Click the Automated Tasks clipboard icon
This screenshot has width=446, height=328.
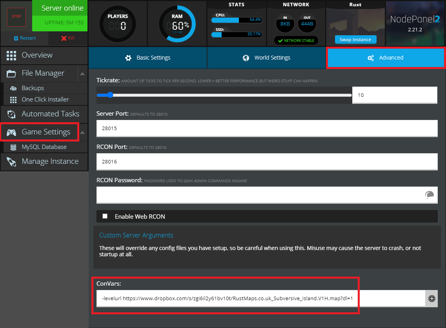click(x=11, y=114)
